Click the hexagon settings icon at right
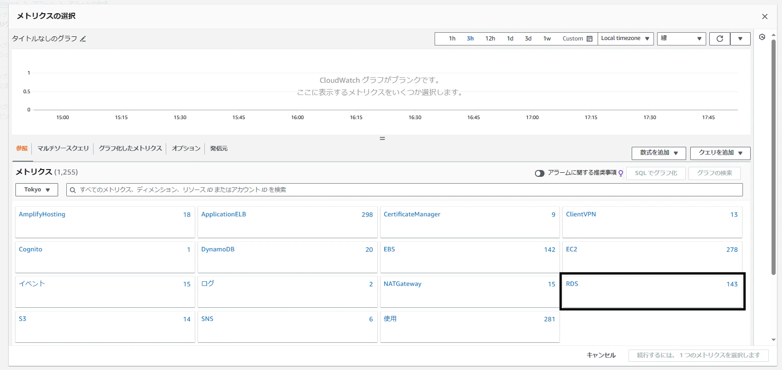 coord(762,37)
